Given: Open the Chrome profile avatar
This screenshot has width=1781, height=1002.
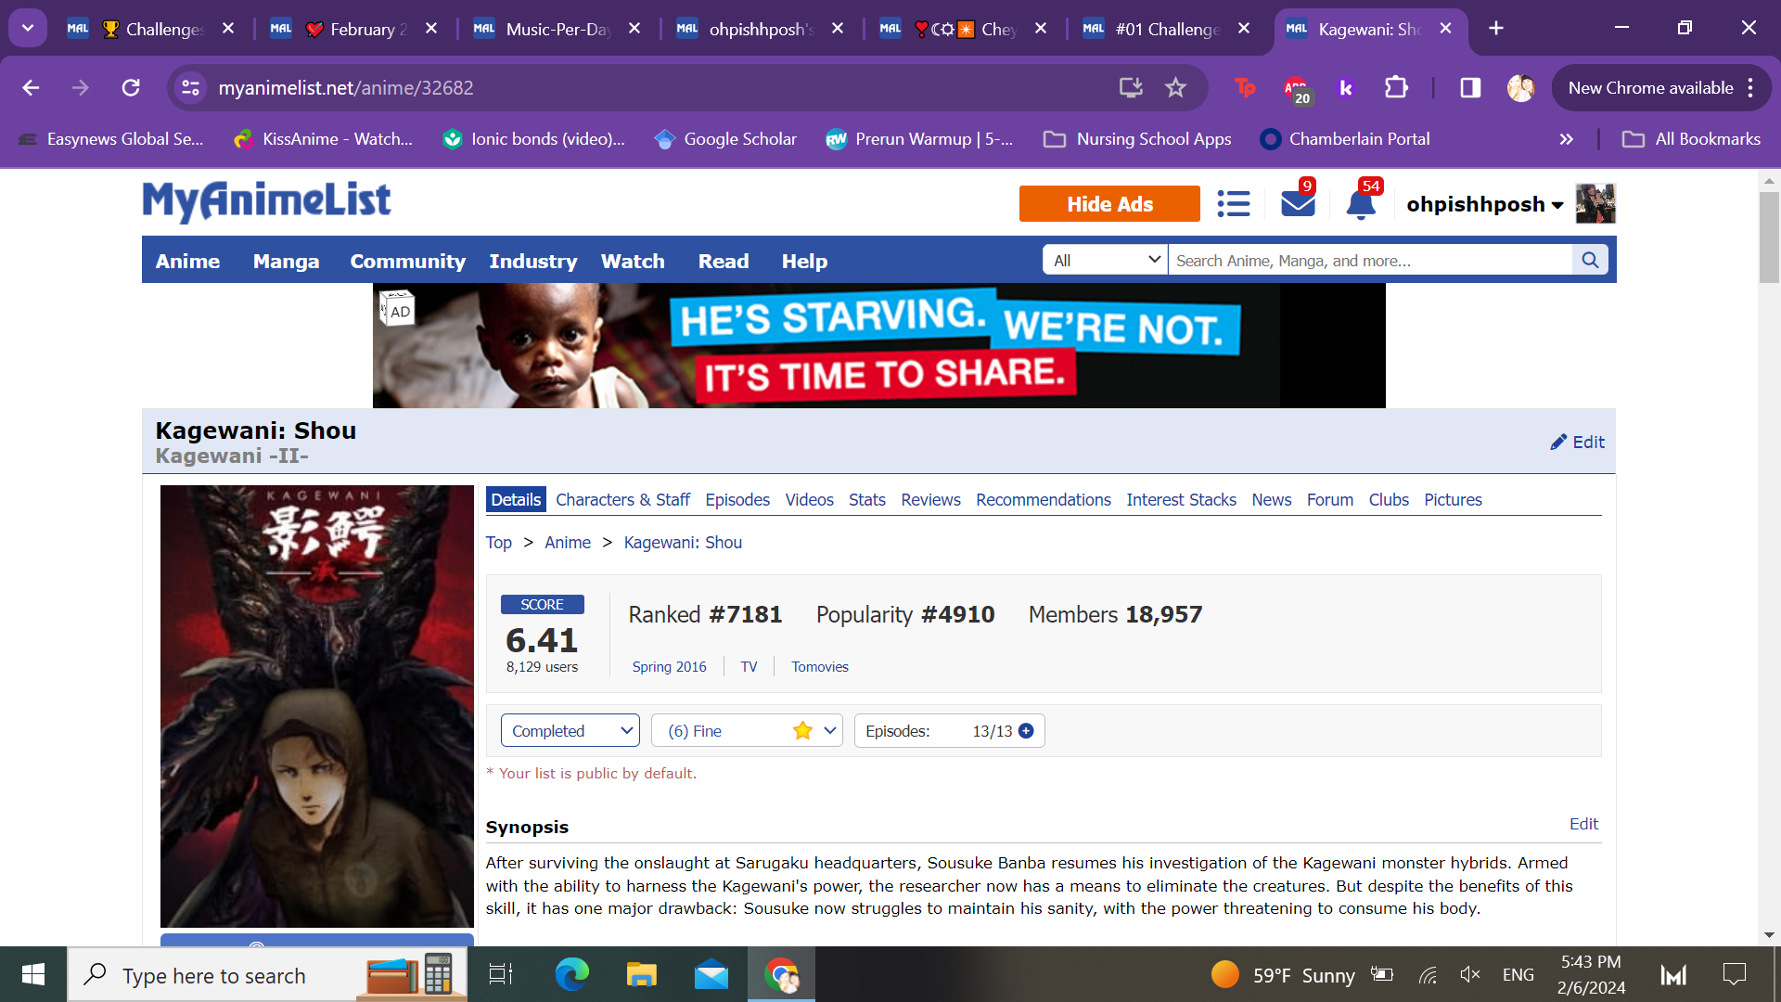Looking at the screenshot, I should coord(1520,87).
